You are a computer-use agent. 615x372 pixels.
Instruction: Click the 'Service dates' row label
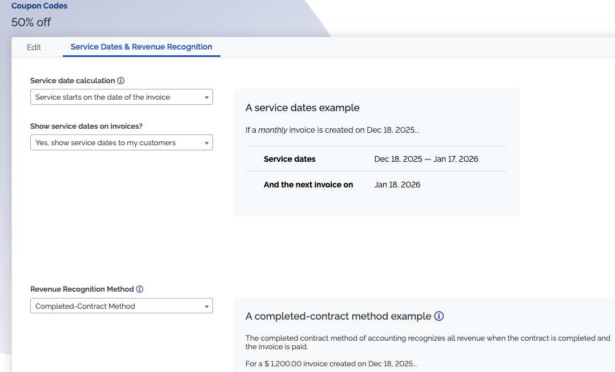[290, 159]
